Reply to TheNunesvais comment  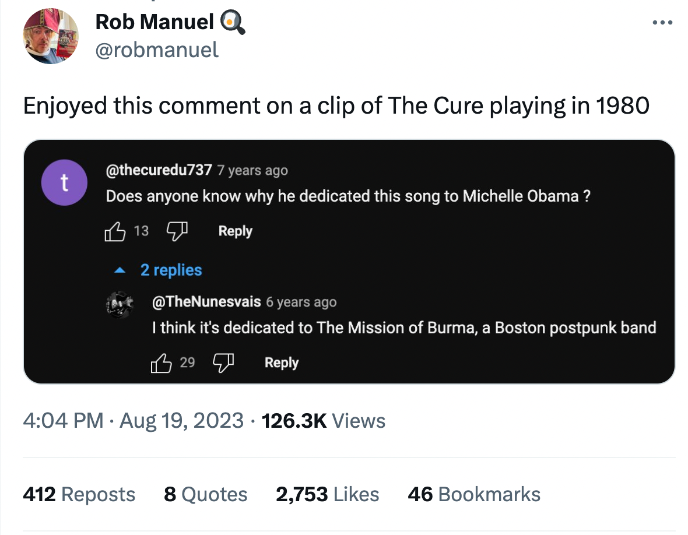(281, 363)
